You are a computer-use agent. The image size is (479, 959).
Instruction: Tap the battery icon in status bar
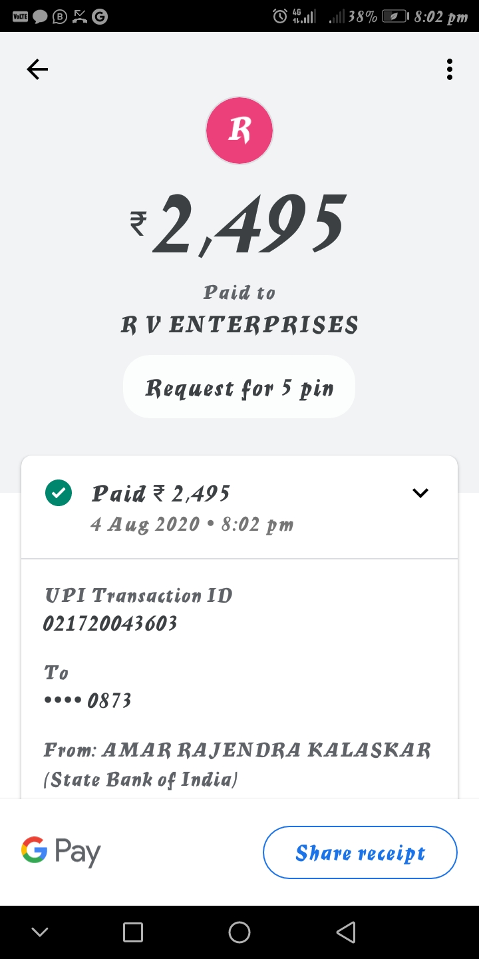pos(395,17)
